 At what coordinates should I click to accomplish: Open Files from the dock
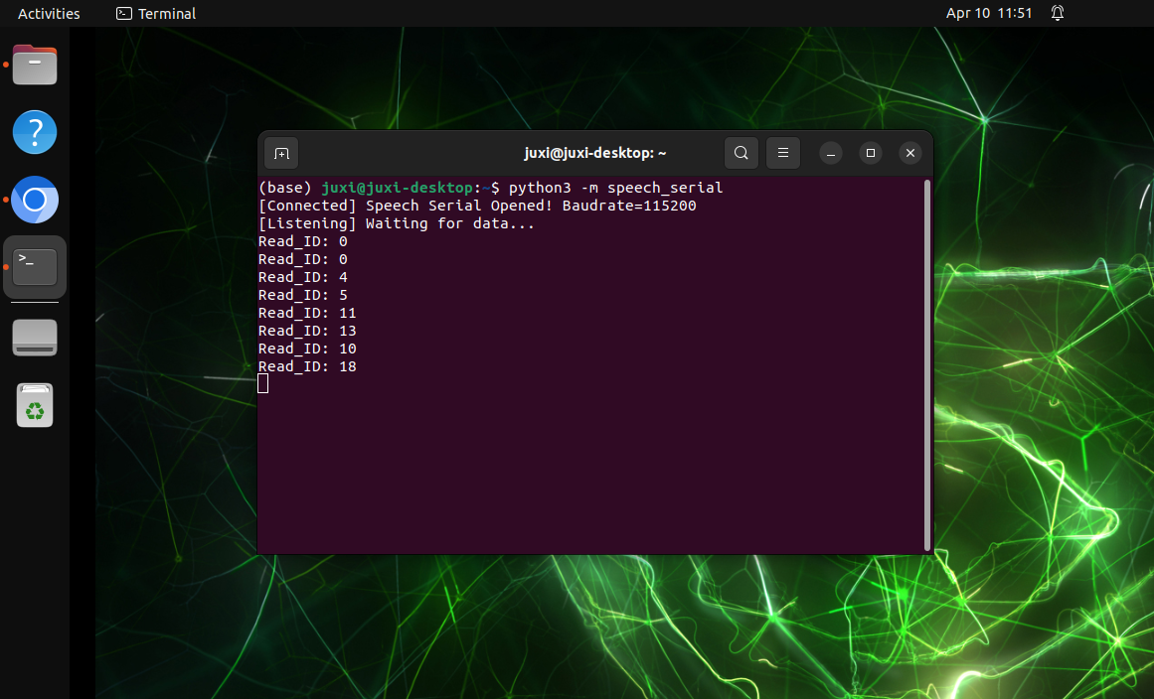click(35, 65)
